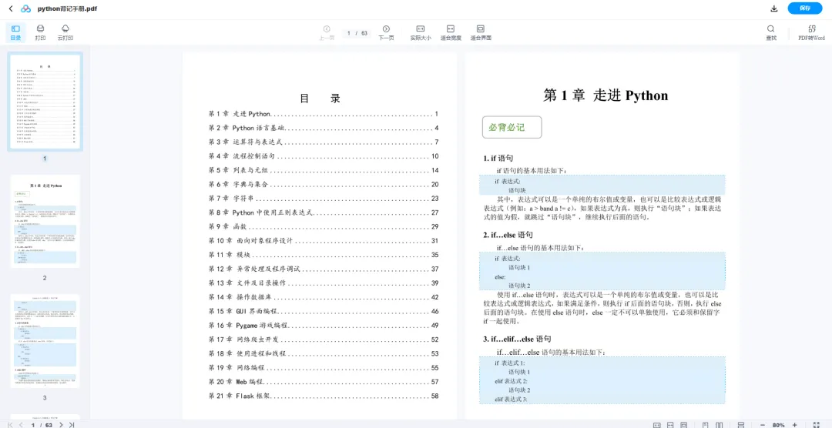This screenshot has height=428, width=832.
Task: Click the 3. if…elif…else 语句 heading
Action: 517,339
